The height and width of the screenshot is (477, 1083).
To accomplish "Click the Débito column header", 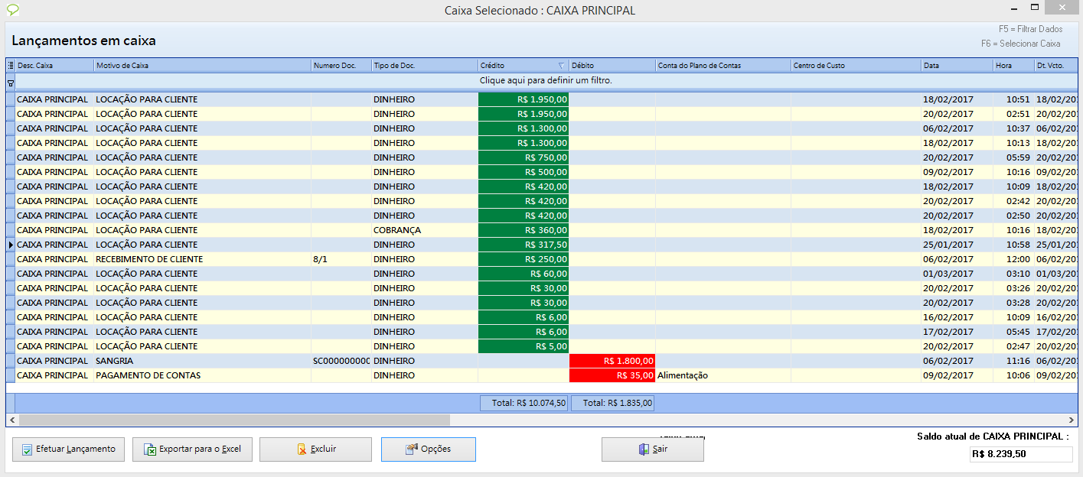I will [612, 66].
